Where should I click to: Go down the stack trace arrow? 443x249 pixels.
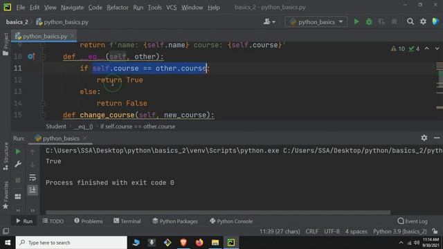click(x=33, y=165)
